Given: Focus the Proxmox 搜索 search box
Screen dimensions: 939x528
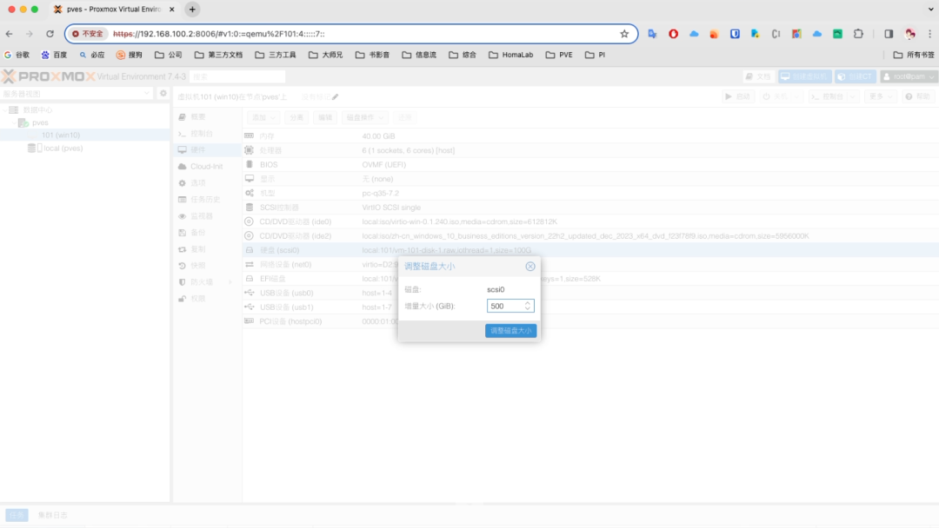Looking at the screenshot, I should point(237,76).
